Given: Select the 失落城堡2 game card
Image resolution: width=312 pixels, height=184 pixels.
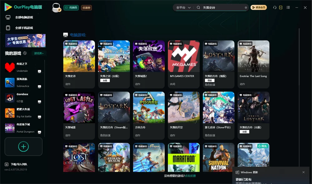Looking at the screenshot, I should pyautogui.click(x=149, y=64).
